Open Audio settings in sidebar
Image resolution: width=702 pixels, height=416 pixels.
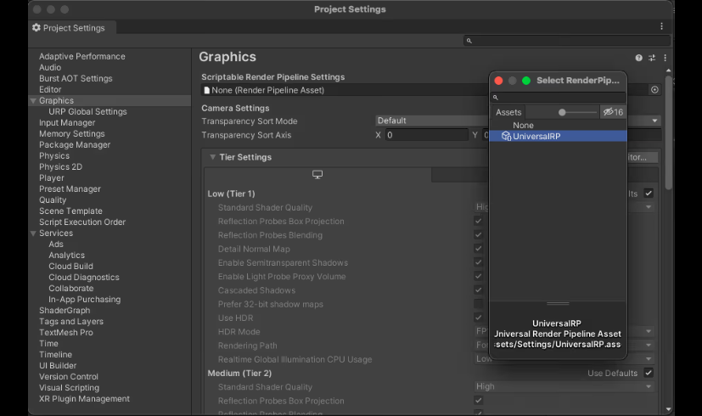50,68
